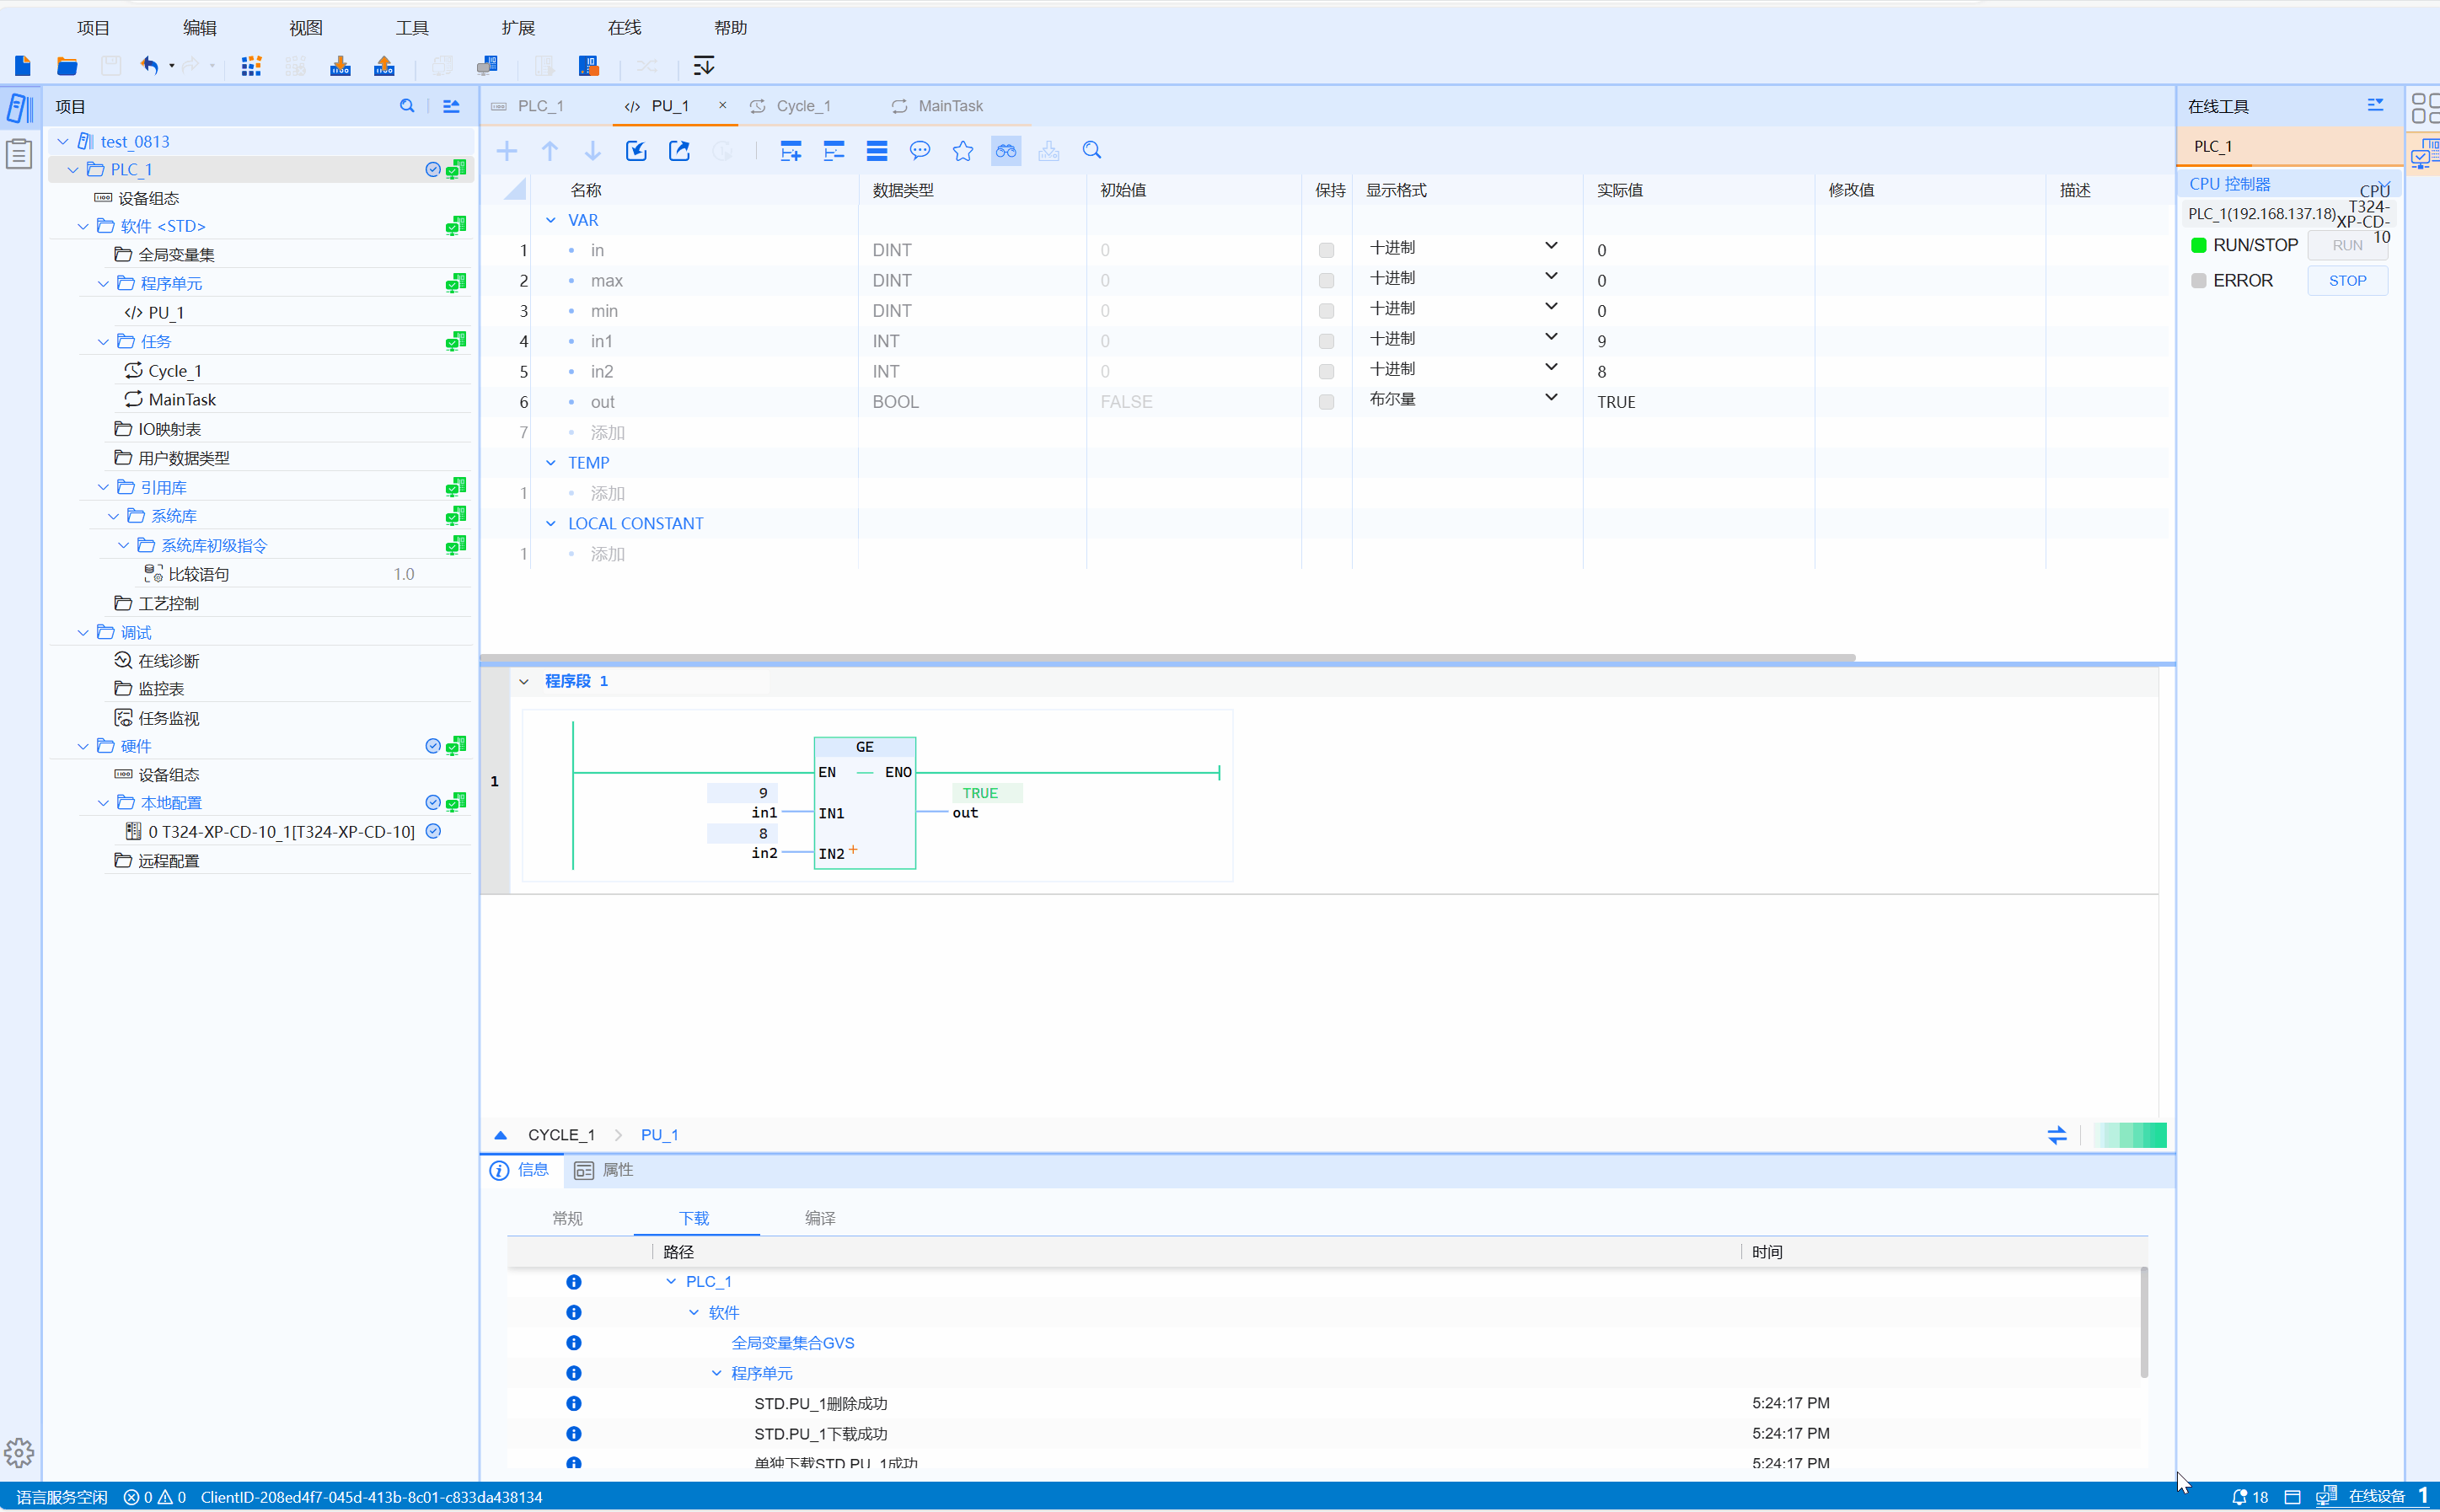Enable the retain checkbox for variable max
The image size is (2440, 1512).
tap(1326, 281)
